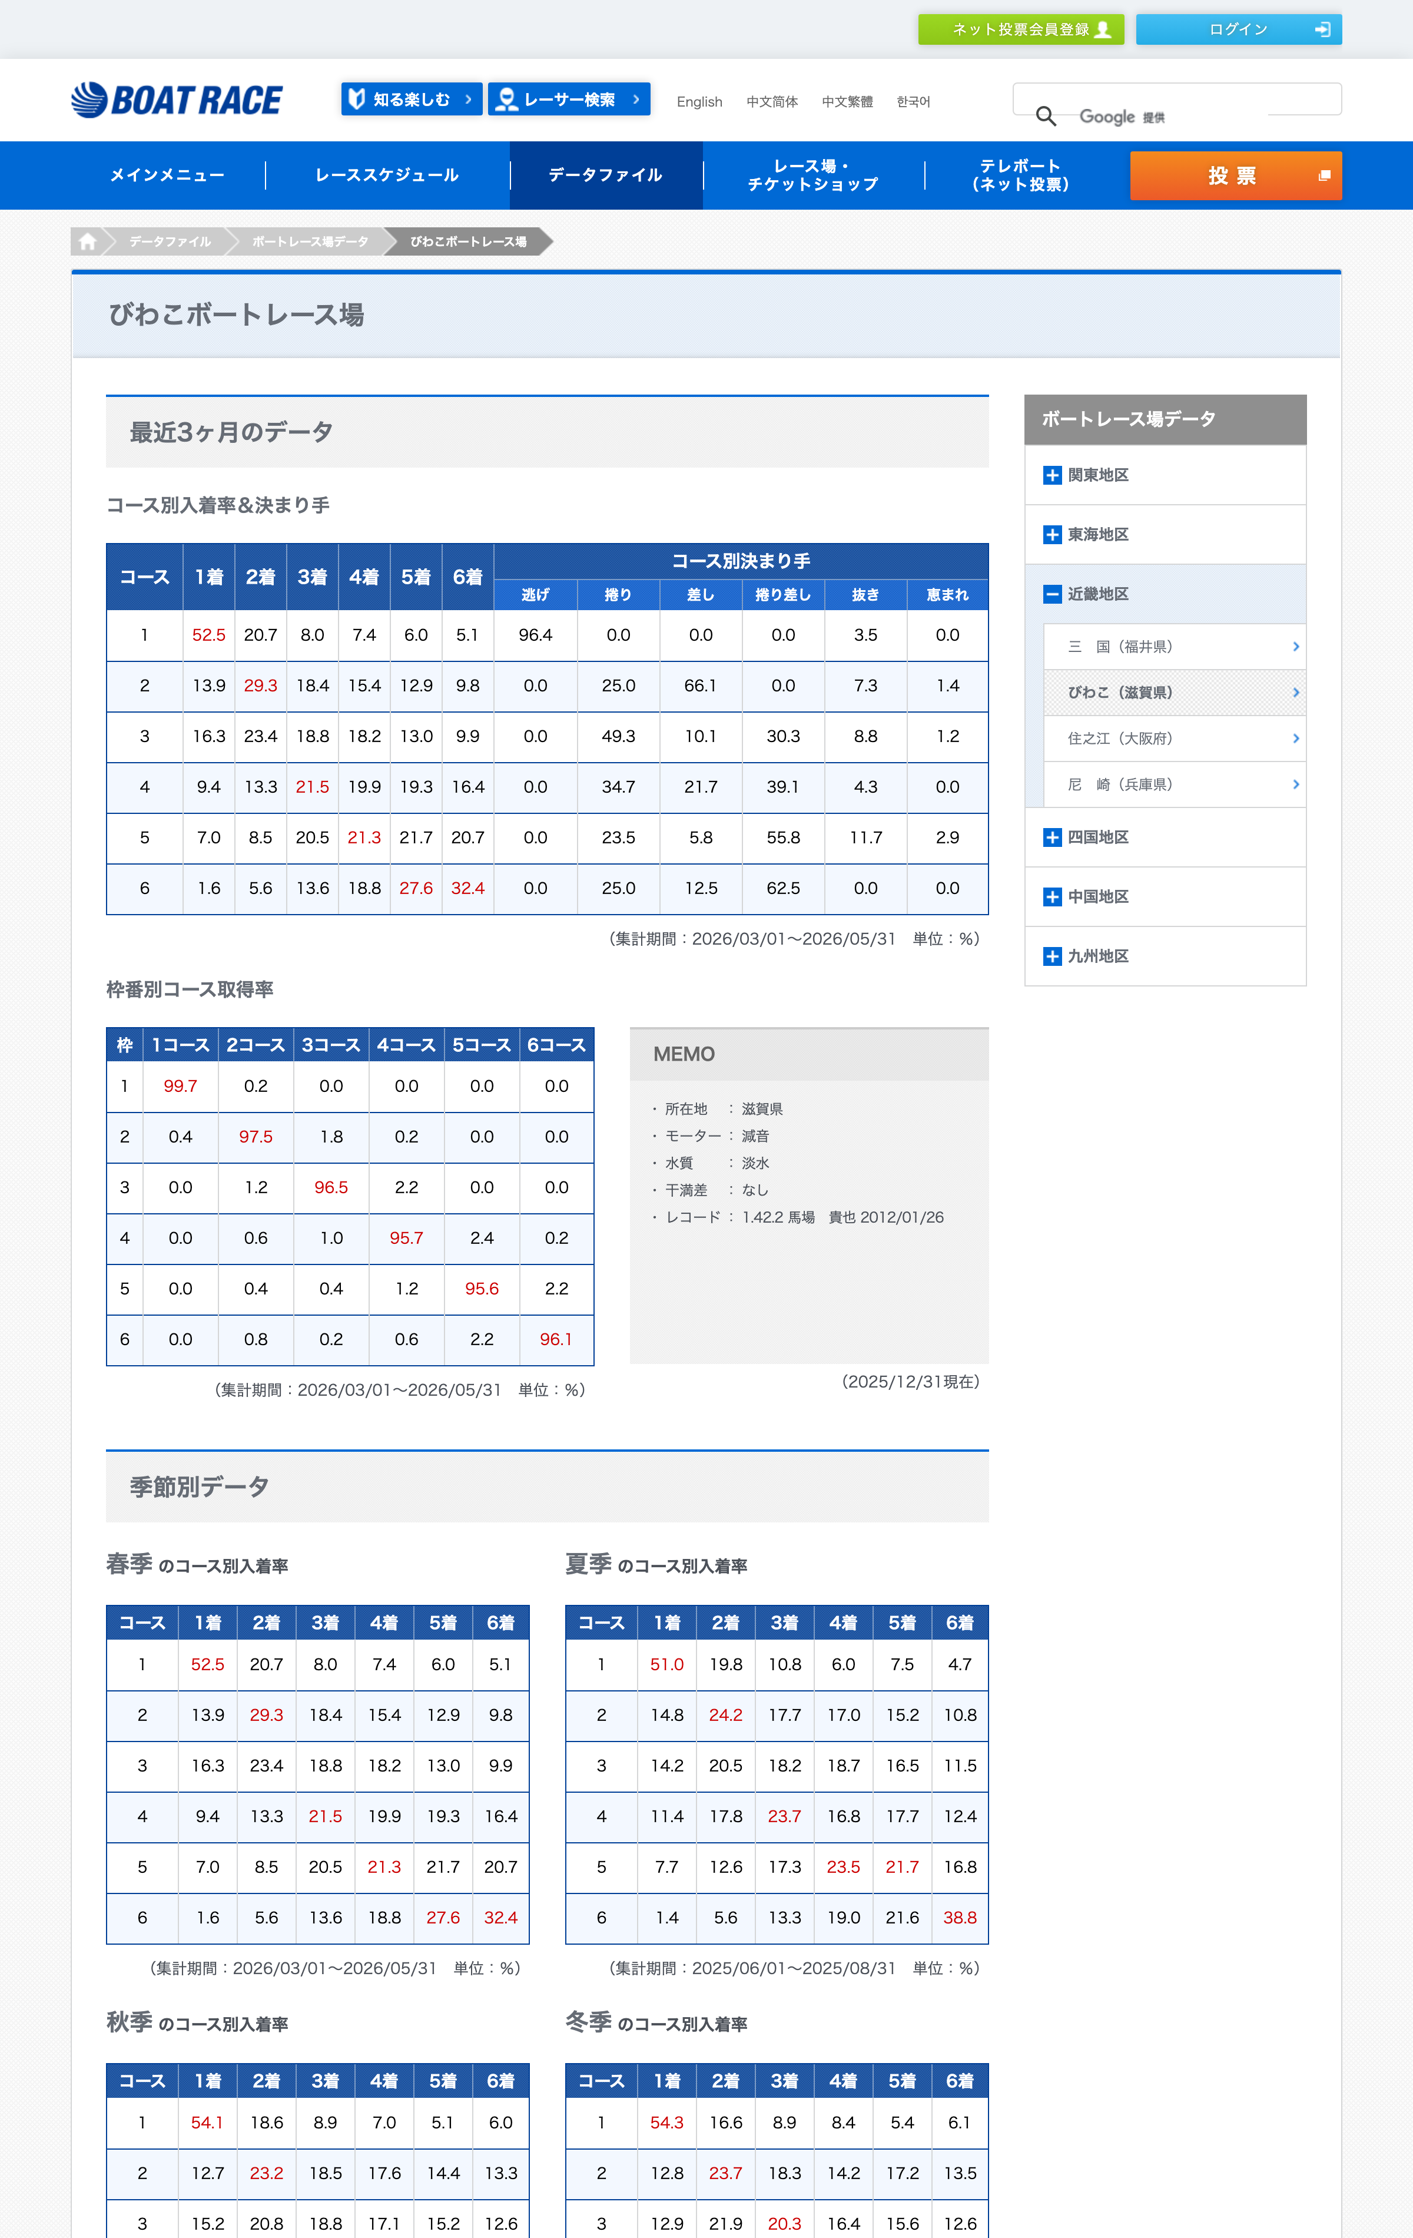The image size is (1413, 2238).
Task: Click the Google search input field
Action: point(1177,100)
